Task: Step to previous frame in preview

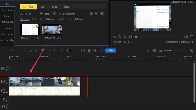Action: 115,37
